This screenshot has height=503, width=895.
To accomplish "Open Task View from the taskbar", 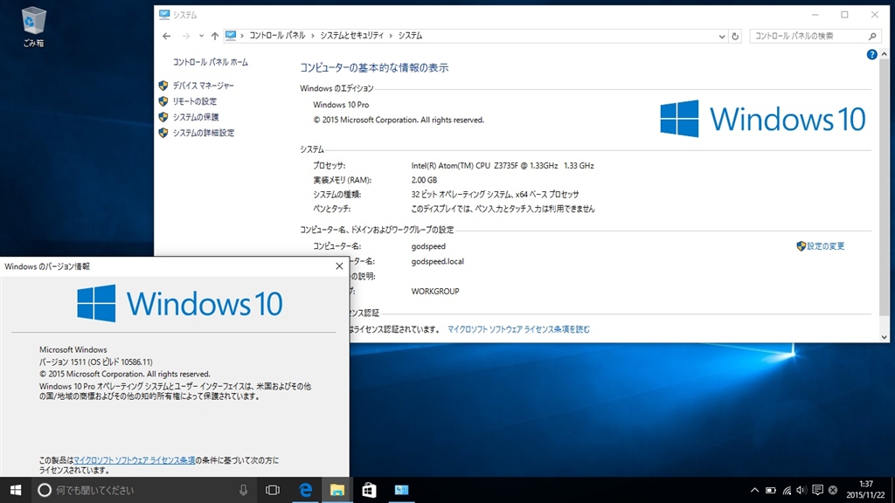I will [x=273, y=490].
